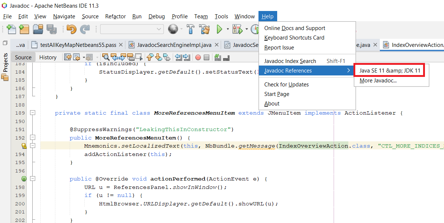Click the Build Project hammer icon
The height and width of the screenshot is (223, 444).
click(x=191, y=29)
